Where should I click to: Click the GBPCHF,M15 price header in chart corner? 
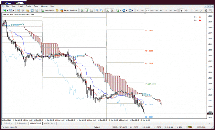[x=18, y=14]
